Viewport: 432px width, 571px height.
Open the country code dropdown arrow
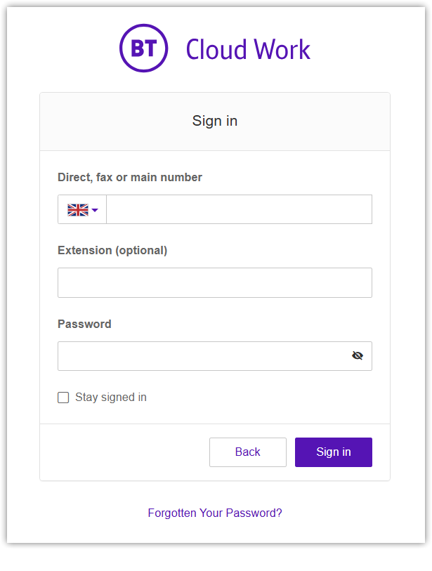coord(95,210)
